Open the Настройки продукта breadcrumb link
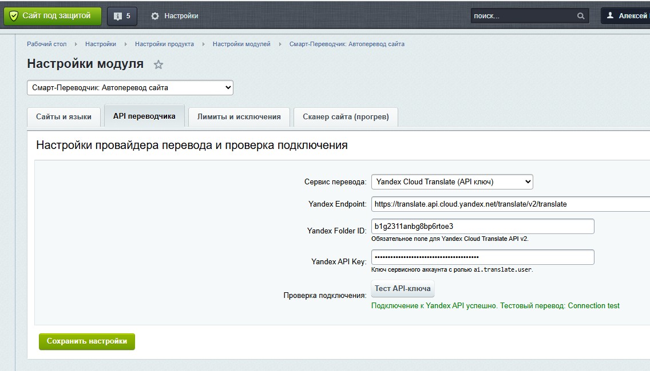Image resolution: width=650 pixels, height=371 pixels. pyautogui.click(x=164, y=44)
